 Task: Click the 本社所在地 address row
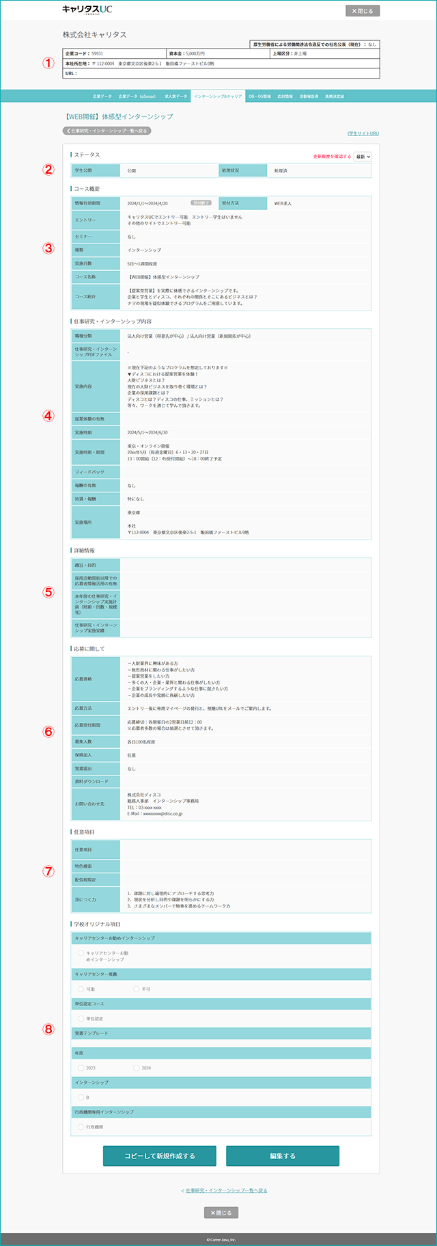(x=221, y=64)
